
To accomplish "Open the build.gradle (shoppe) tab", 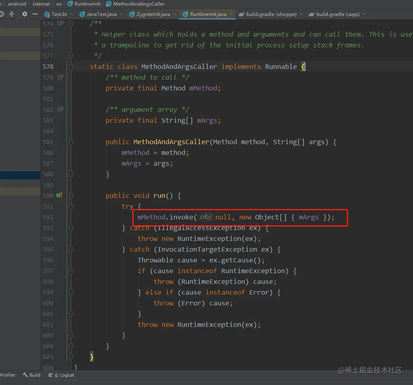I will [267, 14].
